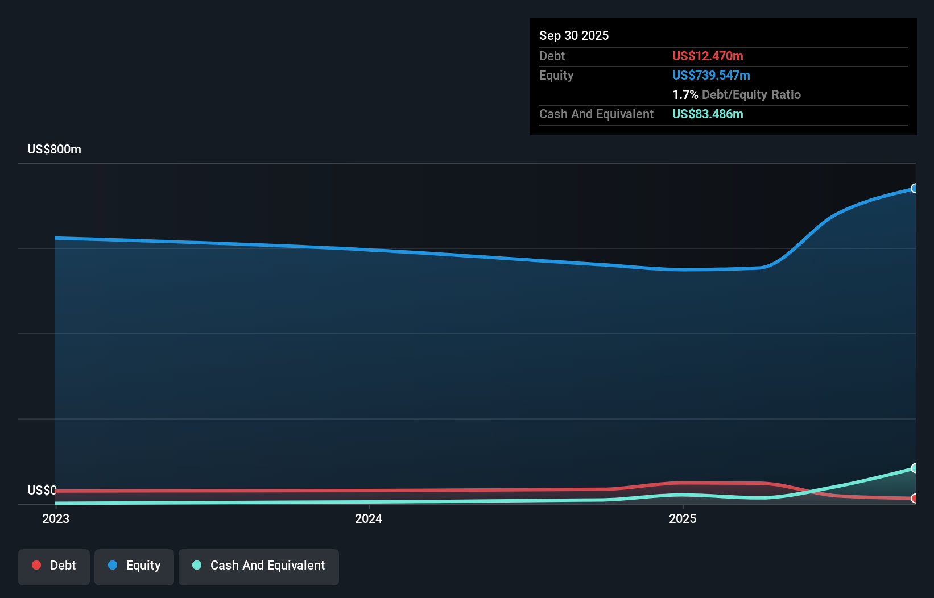Screen dimensions: 934x598
Task: Click the Equity label in the tooltip
Action: (x=556, y=75)
